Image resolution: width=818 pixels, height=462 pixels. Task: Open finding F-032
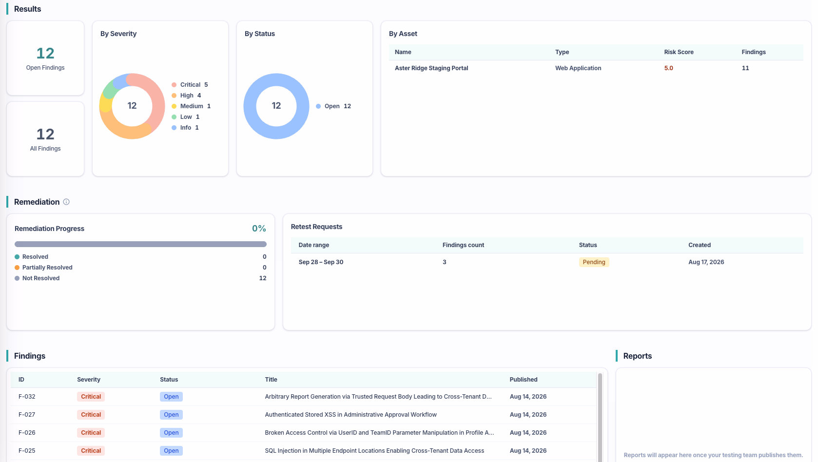click(x=303, y=397)
